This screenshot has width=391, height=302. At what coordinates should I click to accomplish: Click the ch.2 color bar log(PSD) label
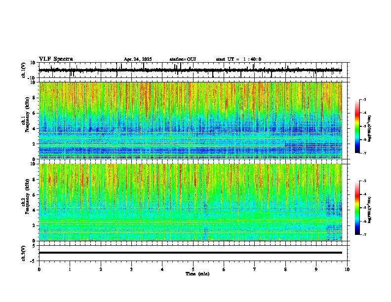(370, 210)
